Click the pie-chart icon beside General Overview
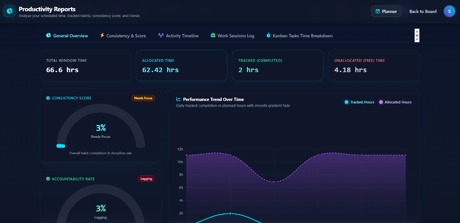 click(x=49, y=35)
